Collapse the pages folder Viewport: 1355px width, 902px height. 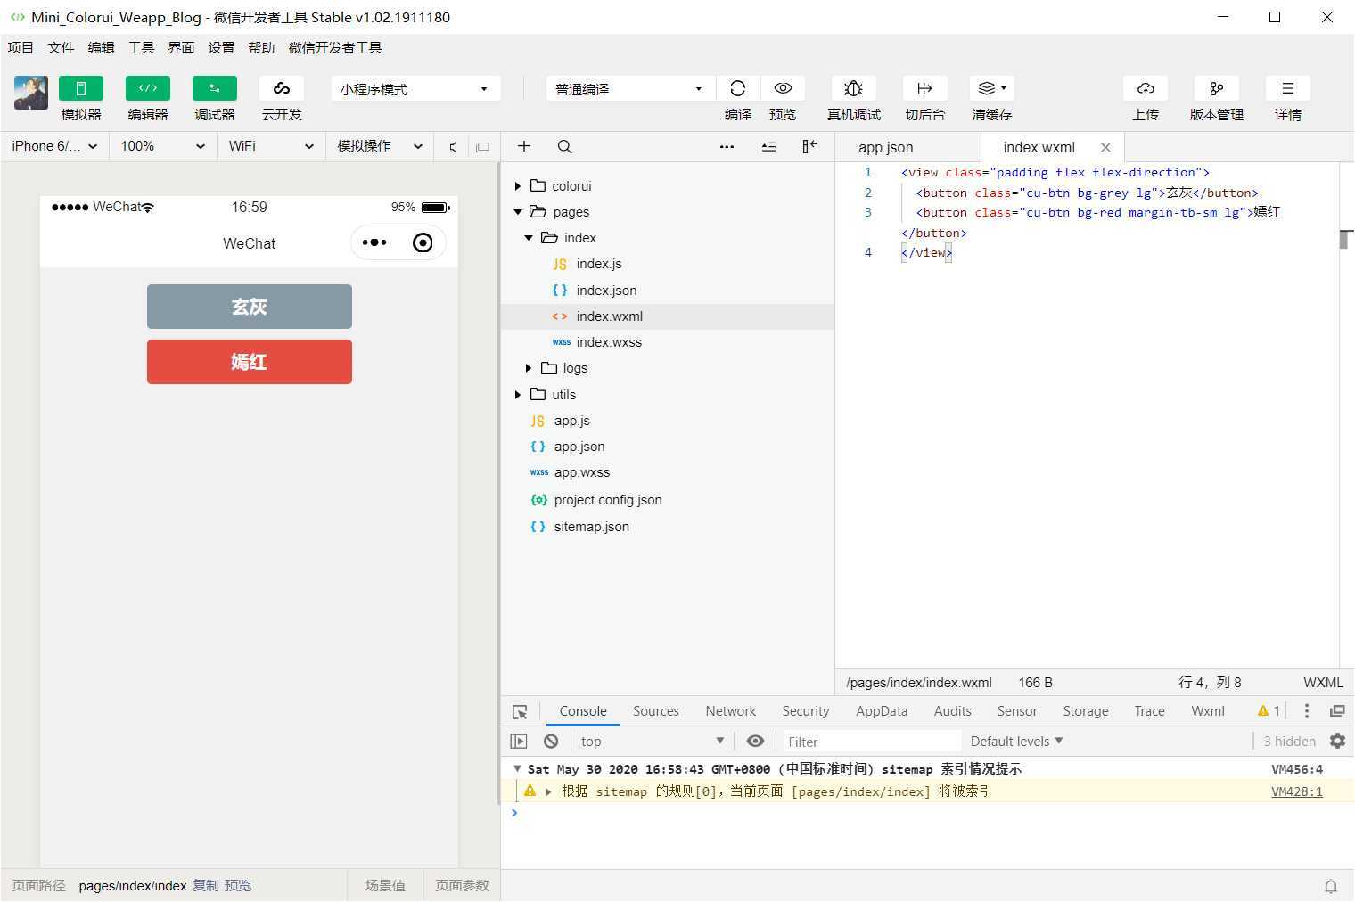(x=518, y=212)
